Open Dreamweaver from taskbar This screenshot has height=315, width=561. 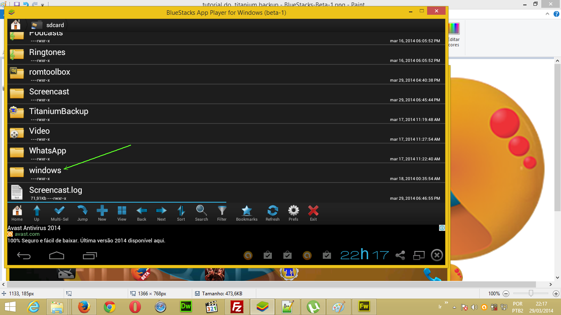186,306
